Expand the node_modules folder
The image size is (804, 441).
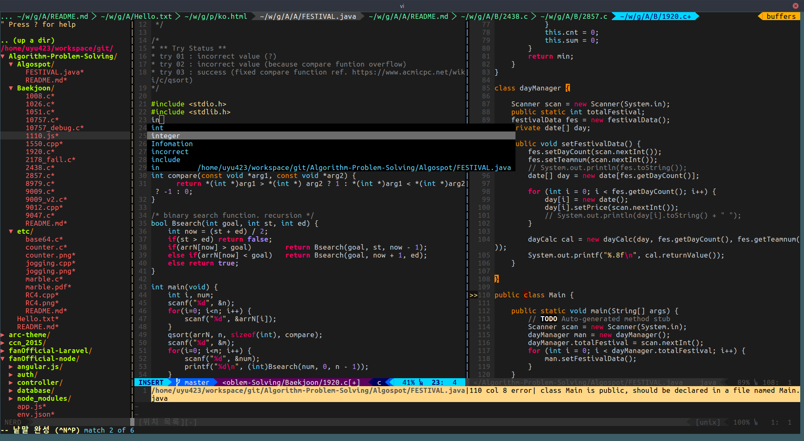11,398
